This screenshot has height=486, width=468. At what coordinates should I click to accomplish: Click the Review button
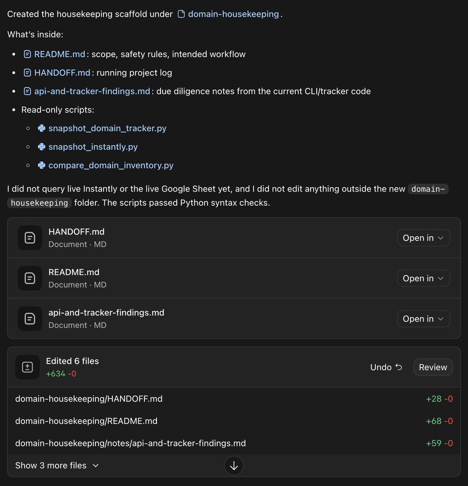tap(433, 367)
